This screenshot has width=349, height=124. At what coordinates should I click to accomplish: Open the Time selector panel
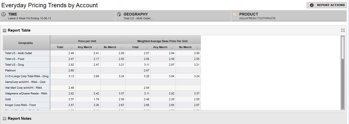tap(57, 16)
